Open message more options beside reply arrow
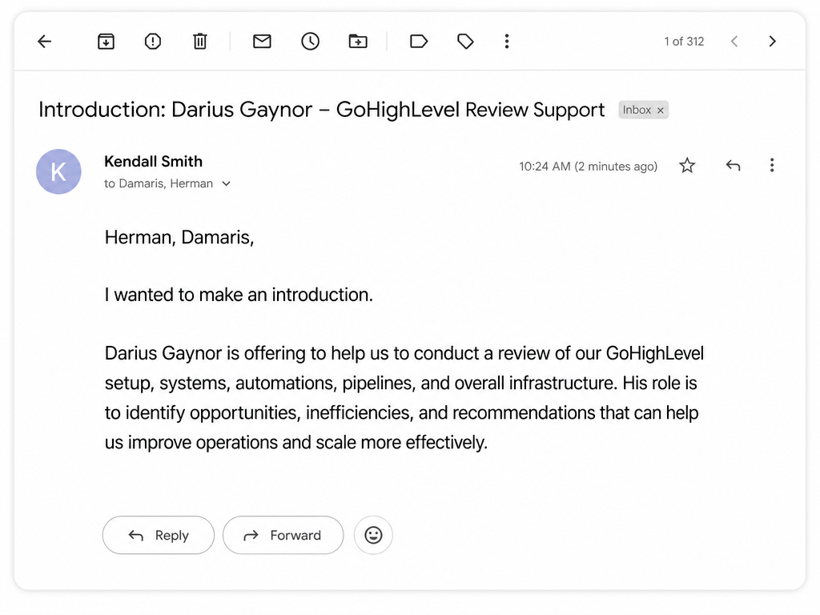This screenshot has width=820, height=615. 772,165
